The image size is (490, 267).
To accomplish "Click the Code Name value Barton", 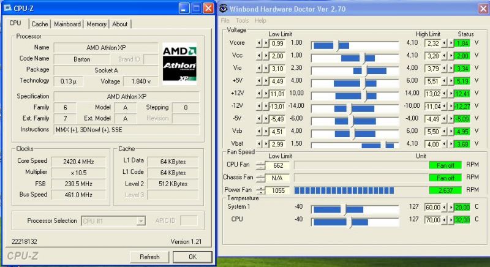I will (x=82, y=59).
